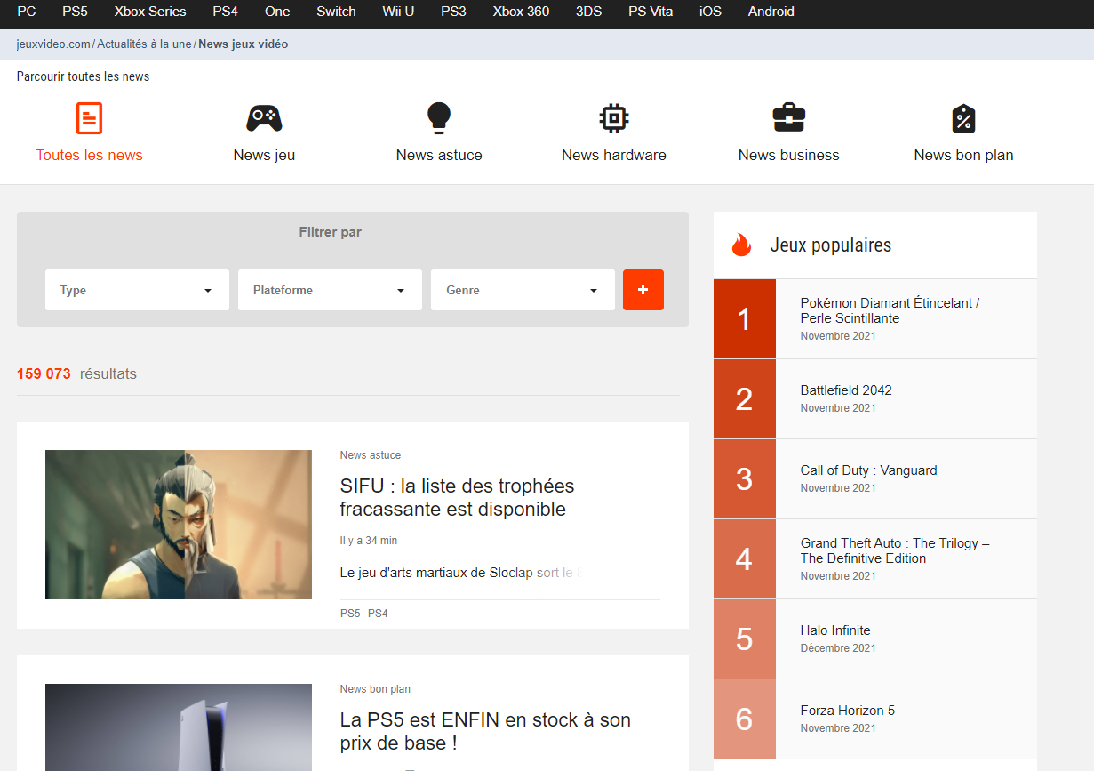This screenshot has width=1094, height=771.
Task: Select PC in the platform bar
Action: 27,12
